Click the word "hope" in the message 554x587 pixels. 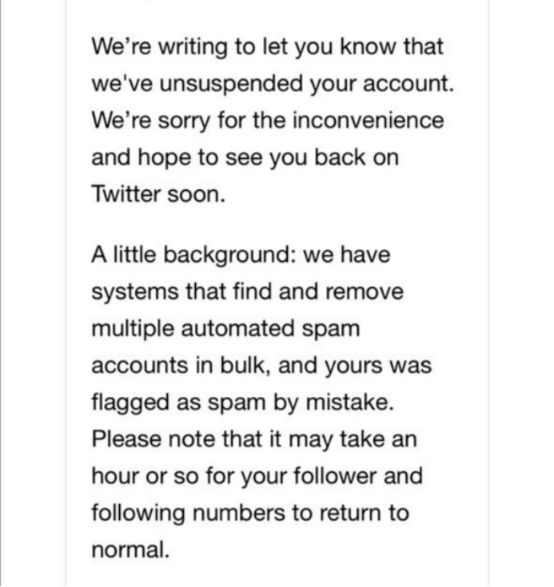(173, 157)
